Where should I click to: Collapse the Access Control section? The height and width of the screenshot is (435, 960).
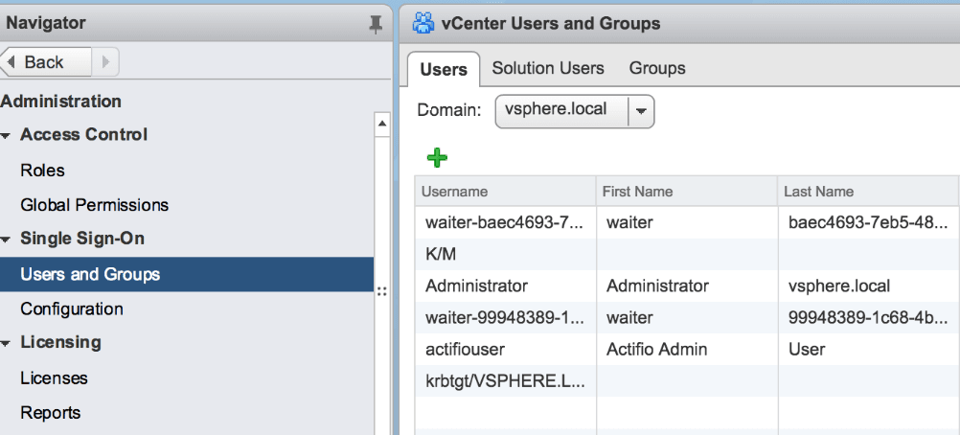(8, 136)
